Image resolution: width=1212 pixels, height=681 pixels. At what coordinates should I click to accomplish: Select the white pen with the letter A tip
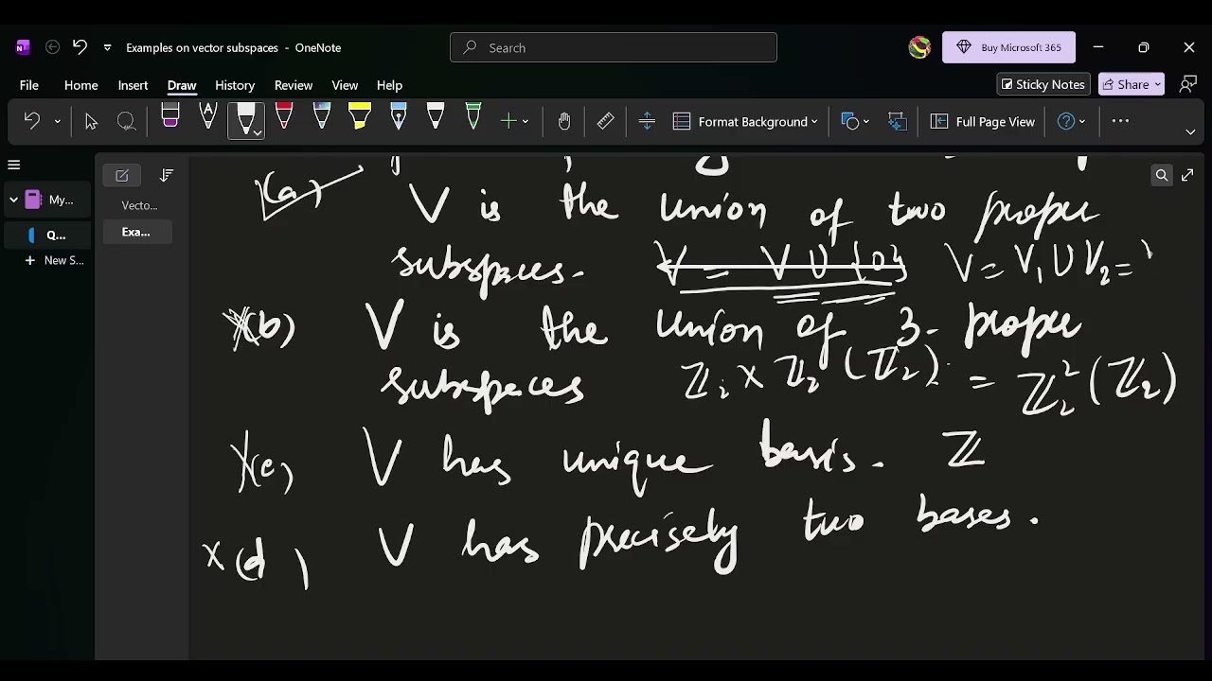click(x=208, y=117)
